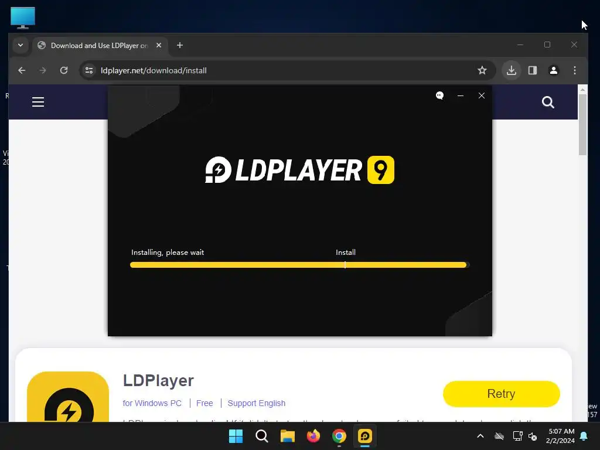
Task: Show hidden system tray icons
Action: [480, 436]
